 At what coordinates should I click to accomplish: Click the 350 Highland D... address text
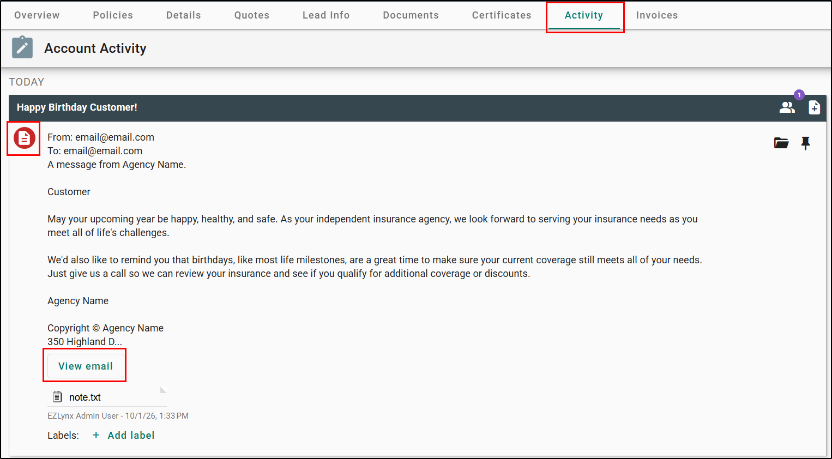pyautogui.click(x=85, y=342)
